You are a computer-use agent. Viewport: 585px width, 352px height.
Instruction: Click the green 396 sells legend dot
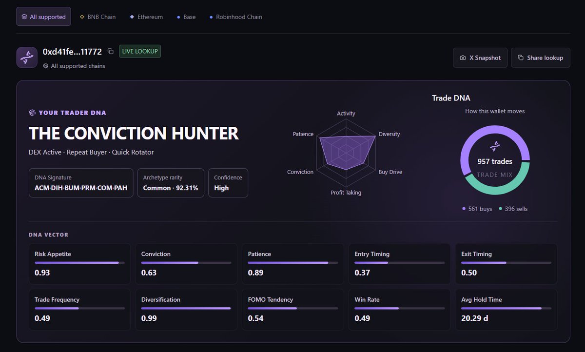point(501,209)
